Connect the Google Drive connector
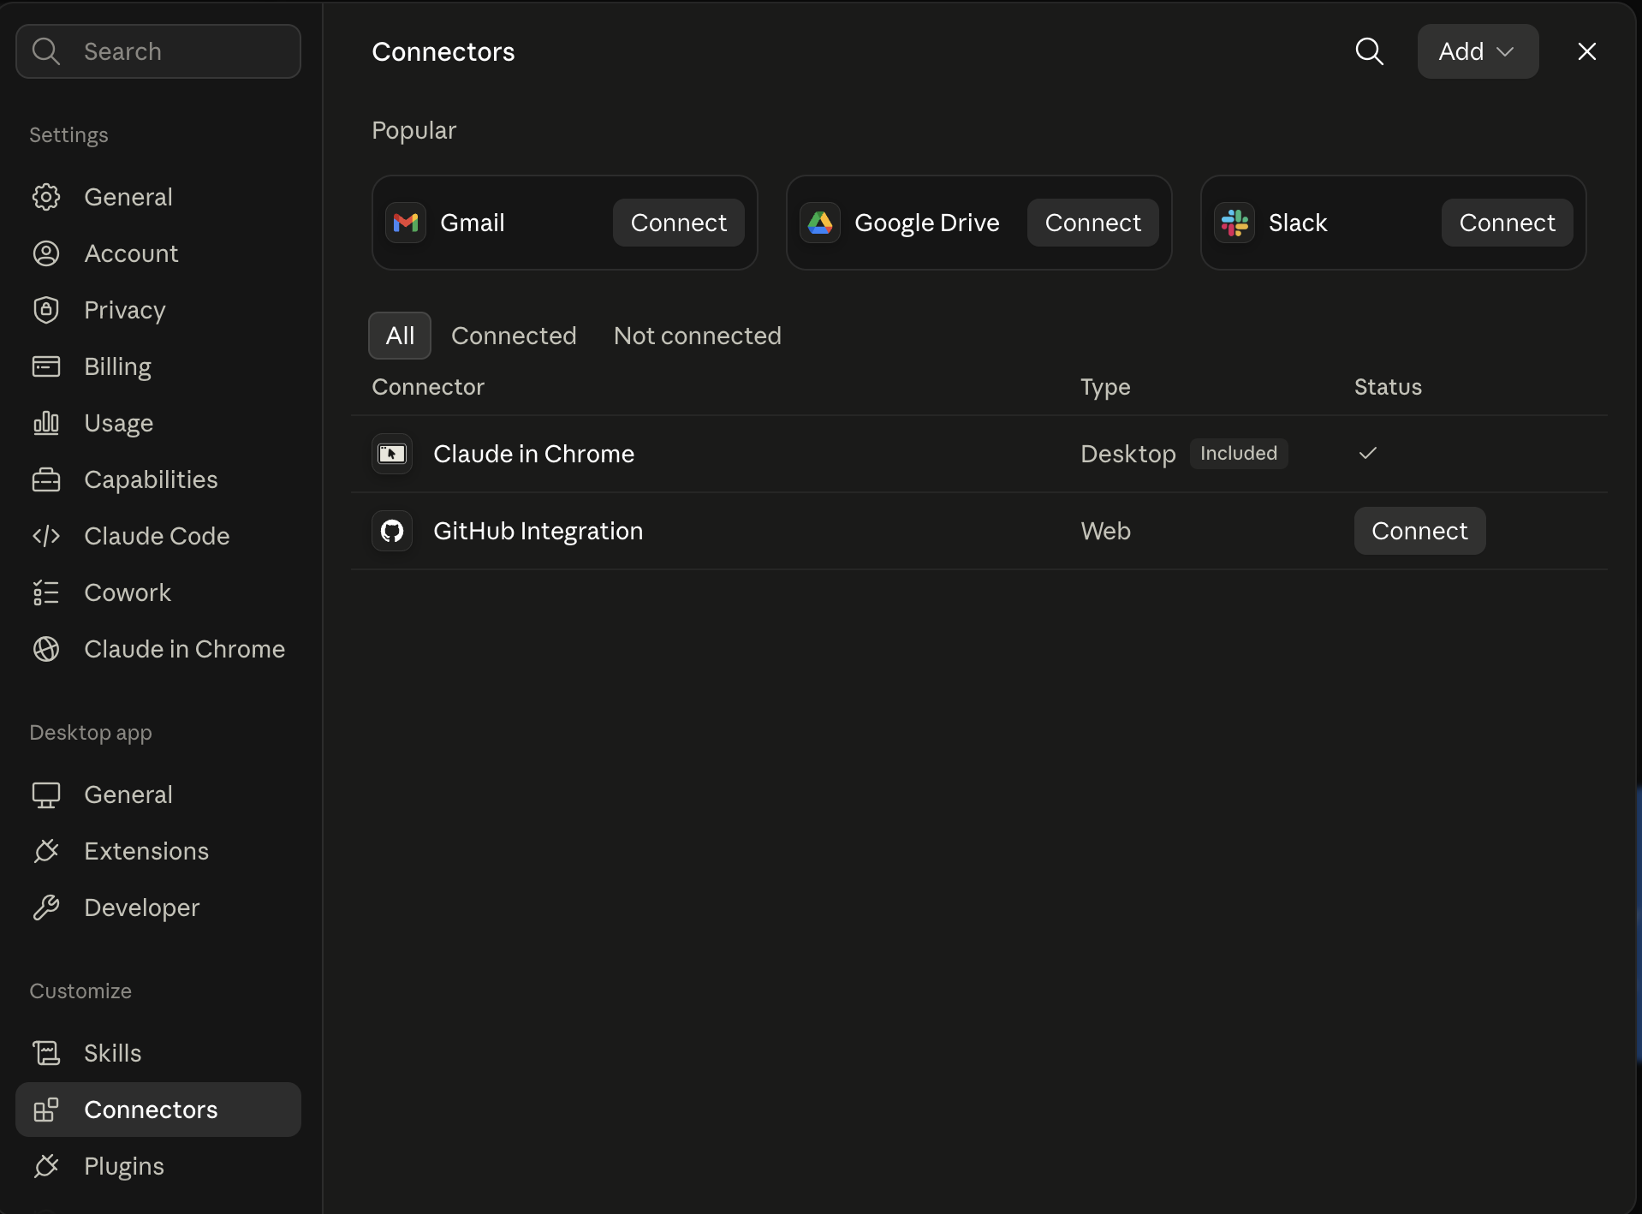 tap(1092, 223)
